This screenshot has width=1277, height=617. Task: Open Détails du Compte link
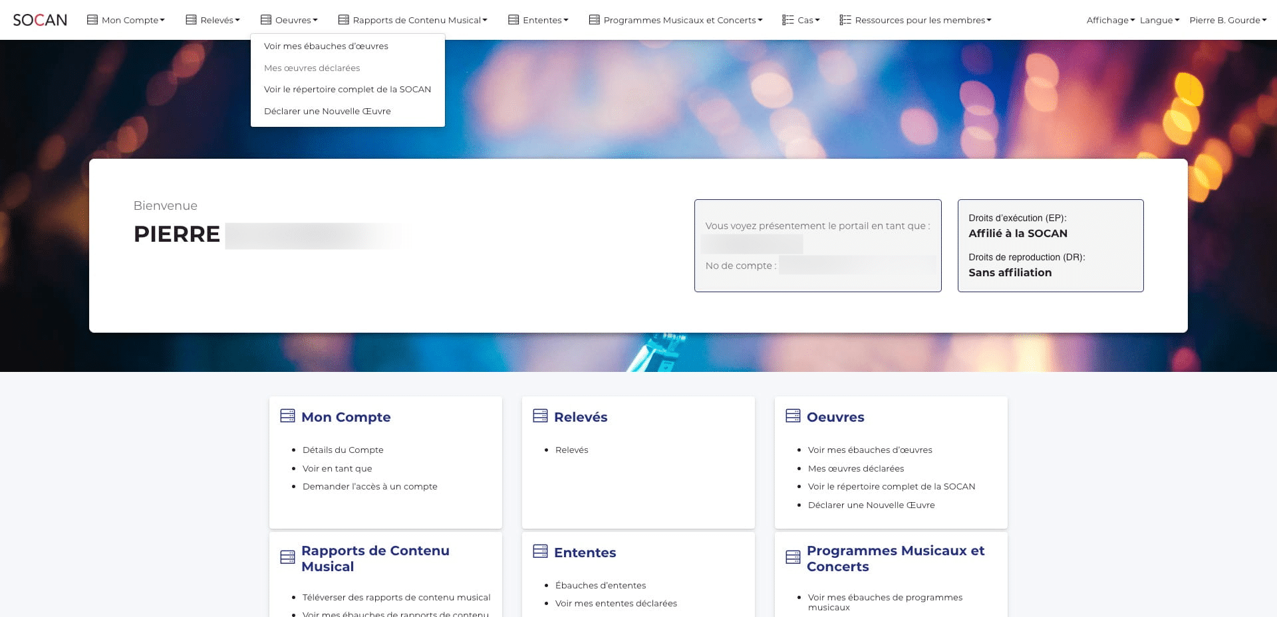[x=343, y=450]
